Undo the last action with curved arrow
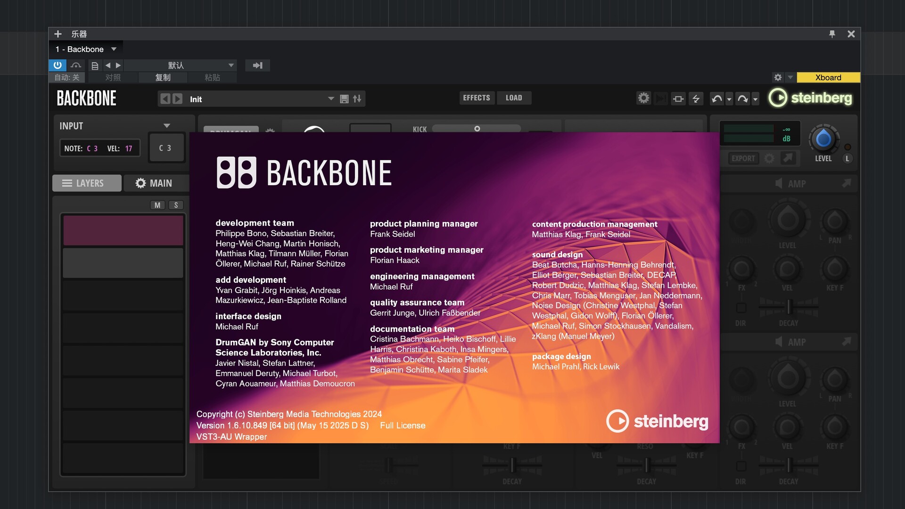 [x=717, y=99]
